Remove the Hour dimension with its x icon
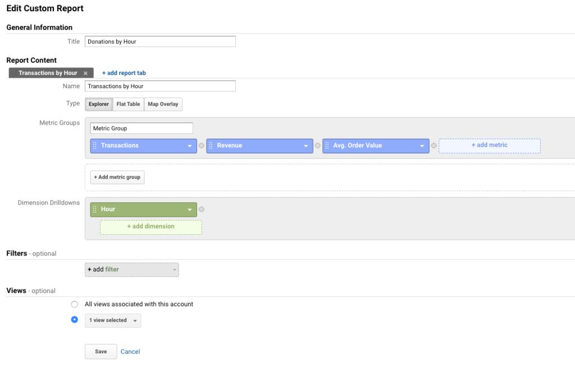Screen dimensions: 575x369 click(202, 209)
